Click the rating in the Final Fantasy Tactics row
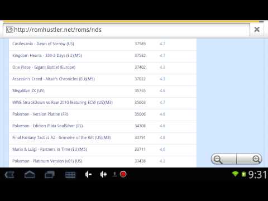The width and height of the screenshot is (268, 201). click(162, 137)
